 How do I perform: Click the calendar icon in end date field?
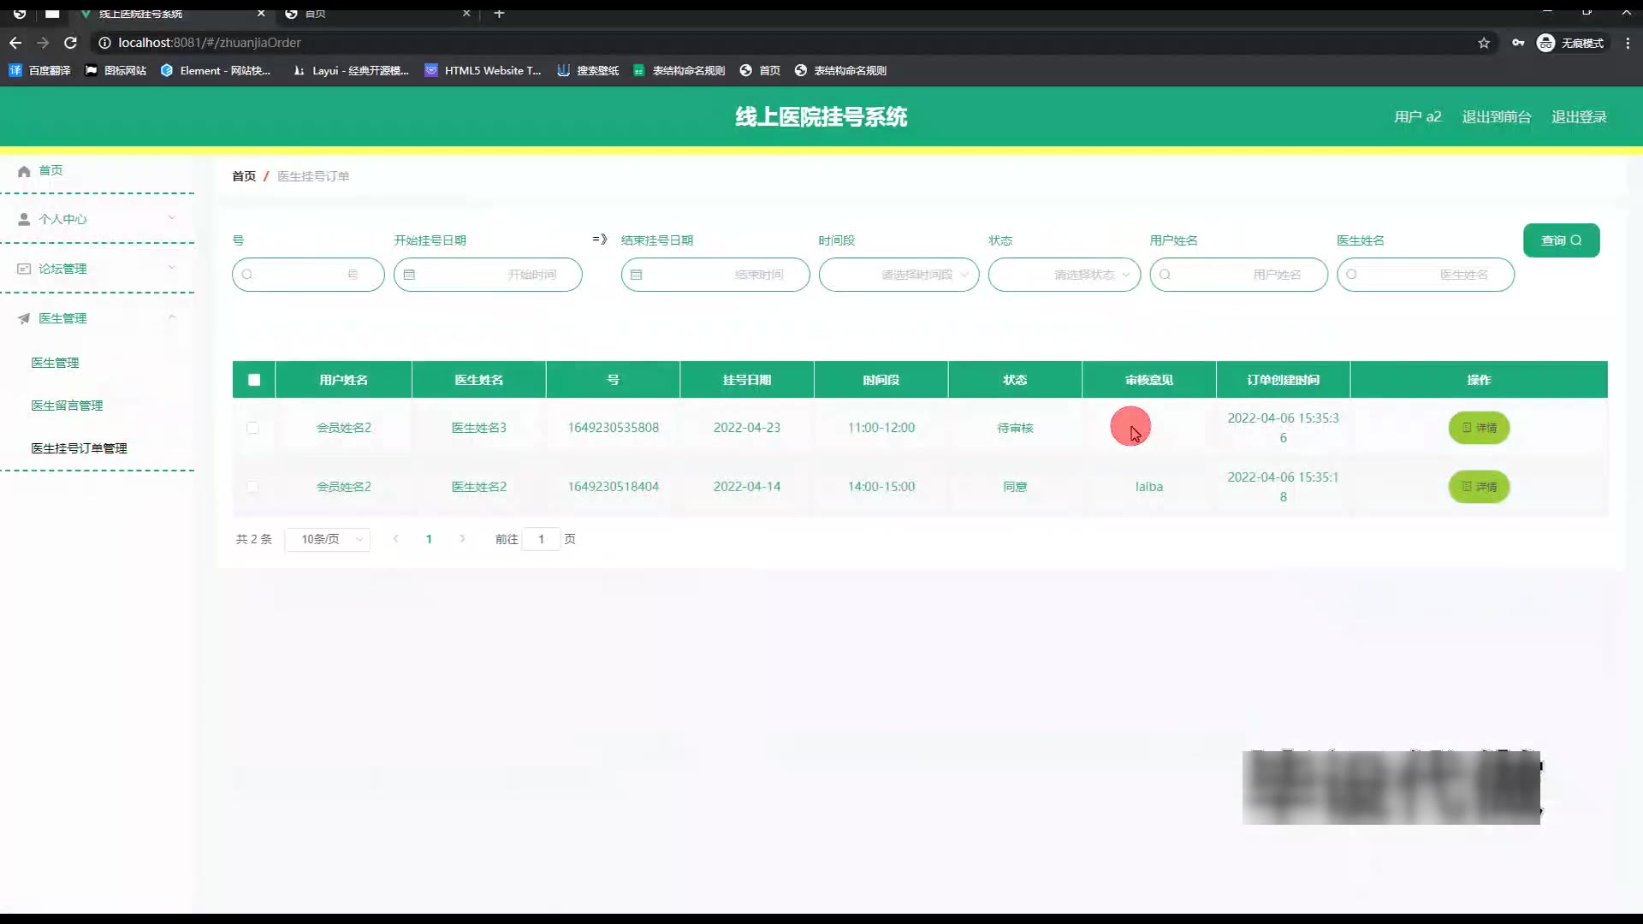coord(636,275)
